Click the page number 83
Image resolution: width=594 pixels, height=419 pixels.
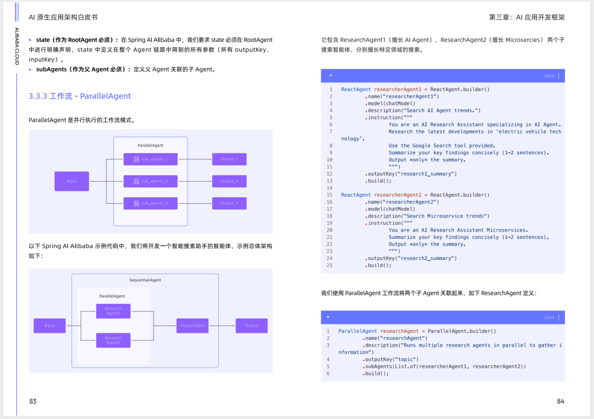click(x=33, y=401)
